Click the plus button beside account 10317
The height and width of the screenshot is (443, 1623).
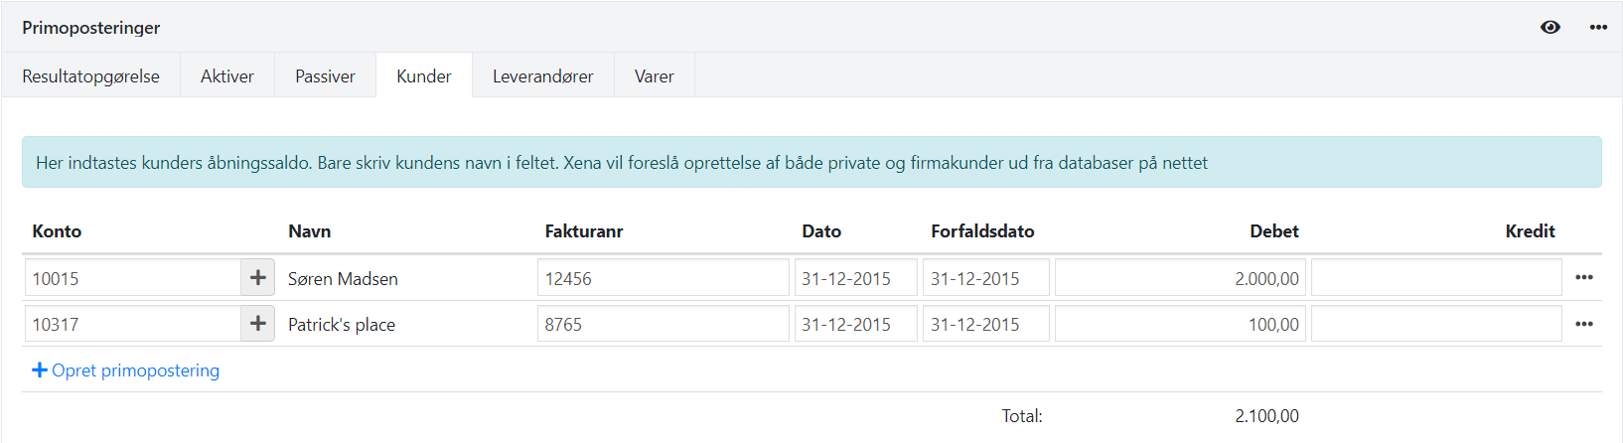coord(258,324)
